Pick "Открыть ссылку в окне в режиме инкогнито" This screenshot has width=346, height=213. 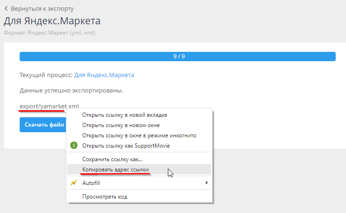[x=139, y=135]
